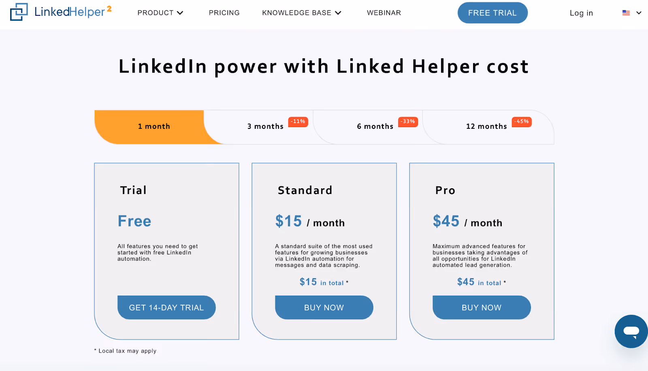Click GET 14-DAY TRIAL on the Trial plan
Viewport: 648px width, 371px height.
166,307
